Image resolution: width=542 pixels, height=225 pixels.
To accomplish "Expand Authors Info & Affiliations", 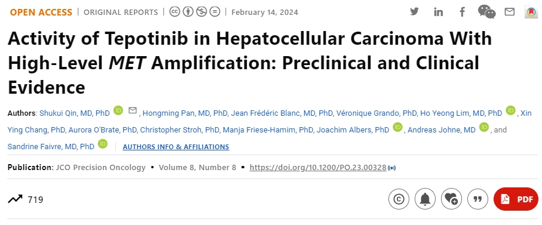I will point(176,147).
